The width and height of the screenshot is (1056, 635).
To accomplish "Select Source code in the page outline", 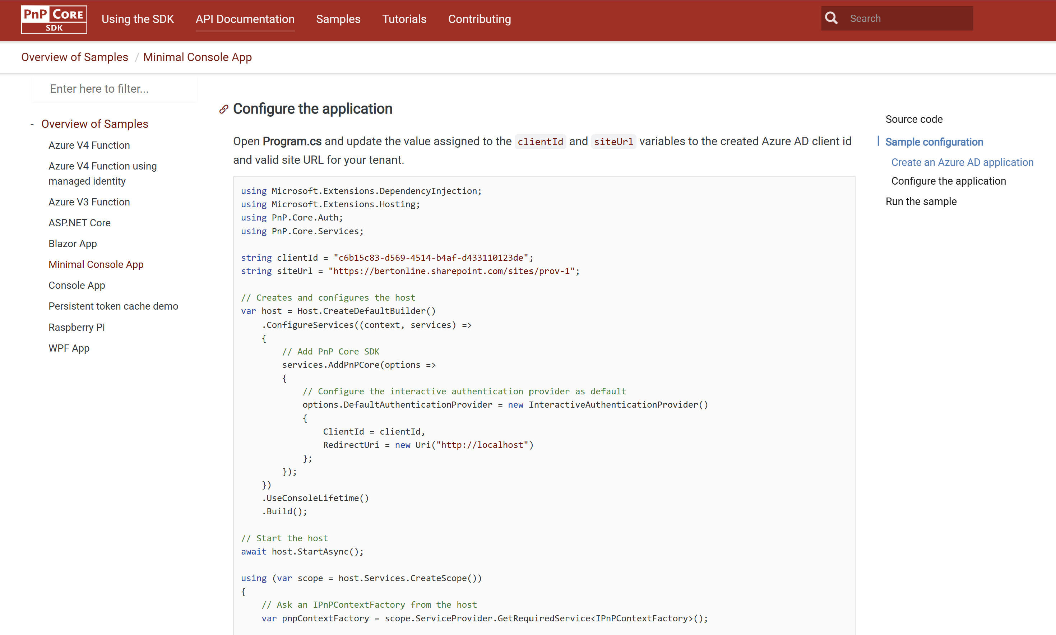I will pos(914,119).
